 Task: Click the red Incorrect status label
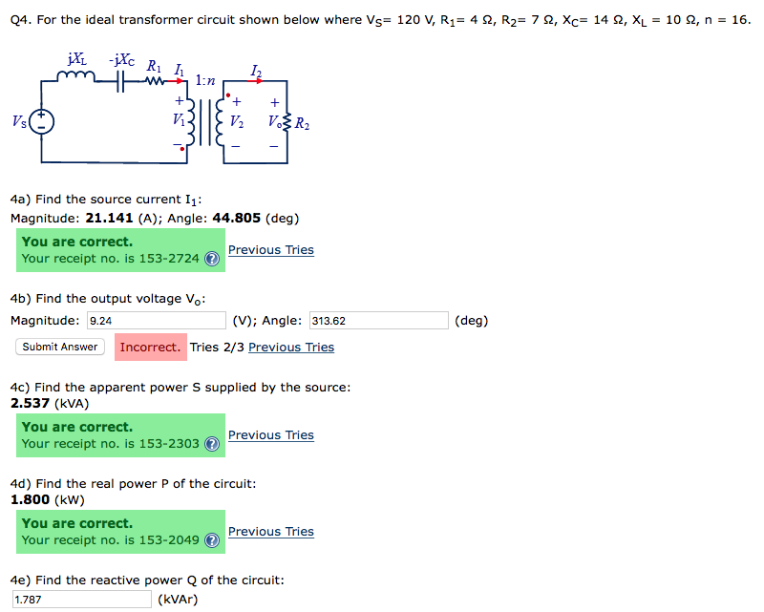click(150, 347)
